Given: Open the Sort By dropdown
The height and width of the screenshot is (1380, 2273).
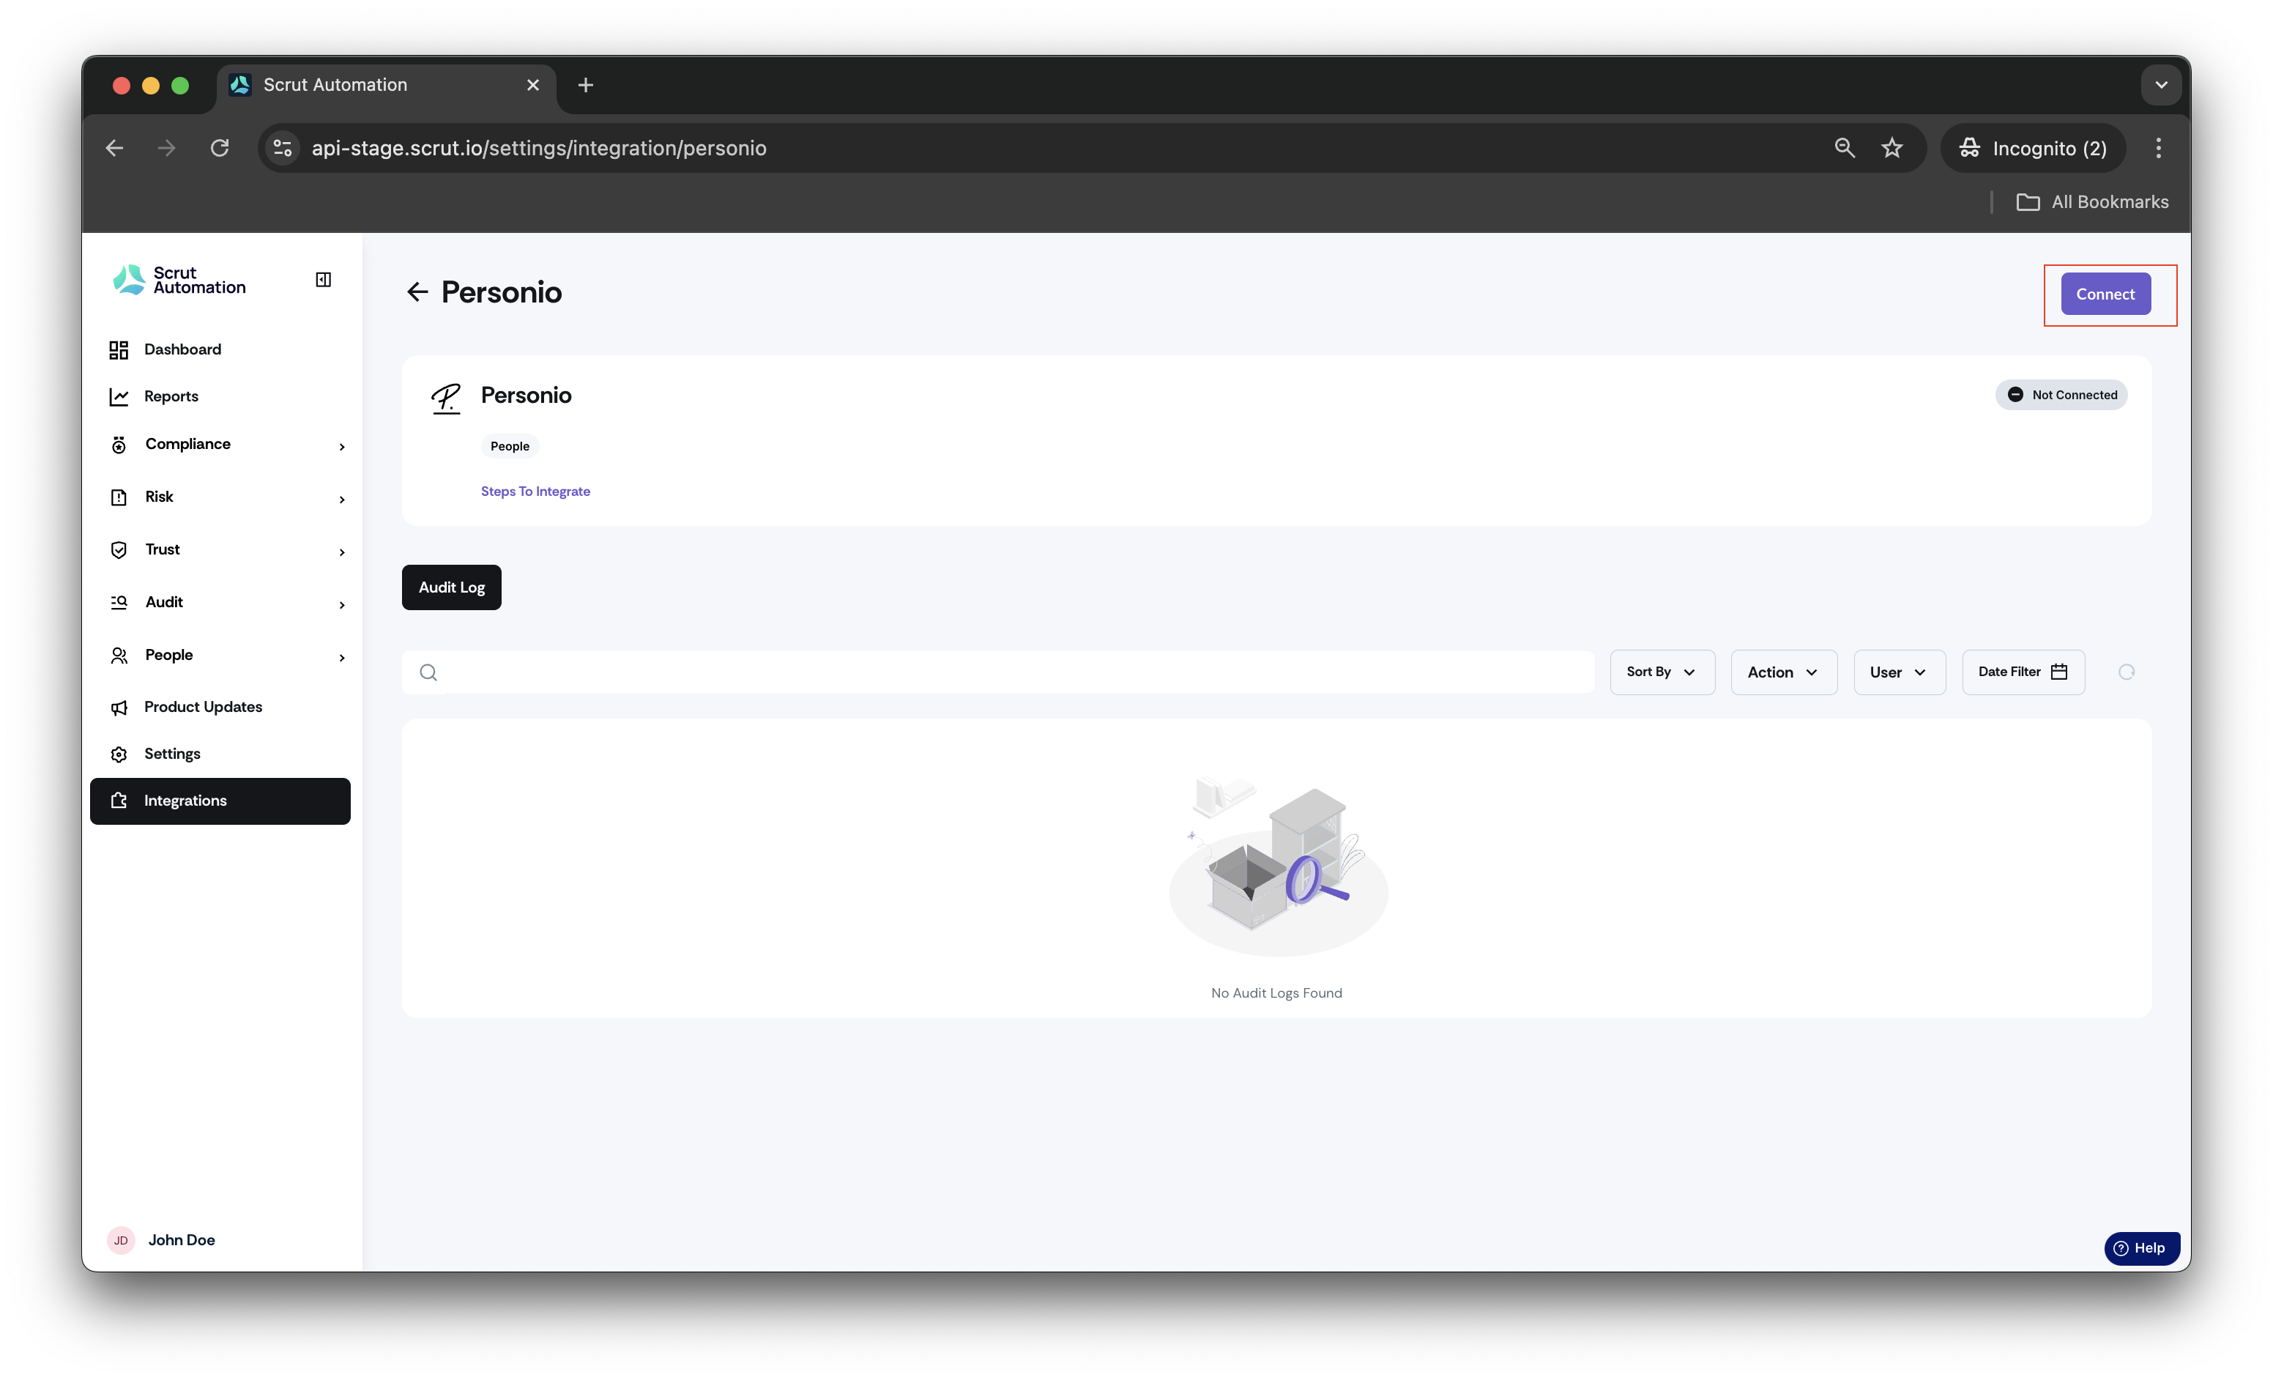Looking at the screenshot, I should coord(1662,672).
